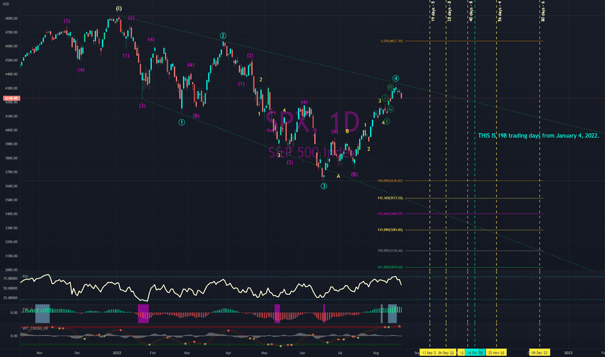The width and height of the screenshot is (605, 357).
Task: Click the 2023 label on time axis
Action: [x=569, y=352]
